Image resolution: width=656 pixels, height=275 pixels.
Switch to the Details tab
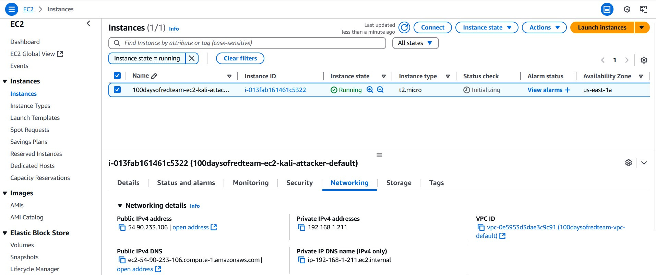tap(128, 183)
